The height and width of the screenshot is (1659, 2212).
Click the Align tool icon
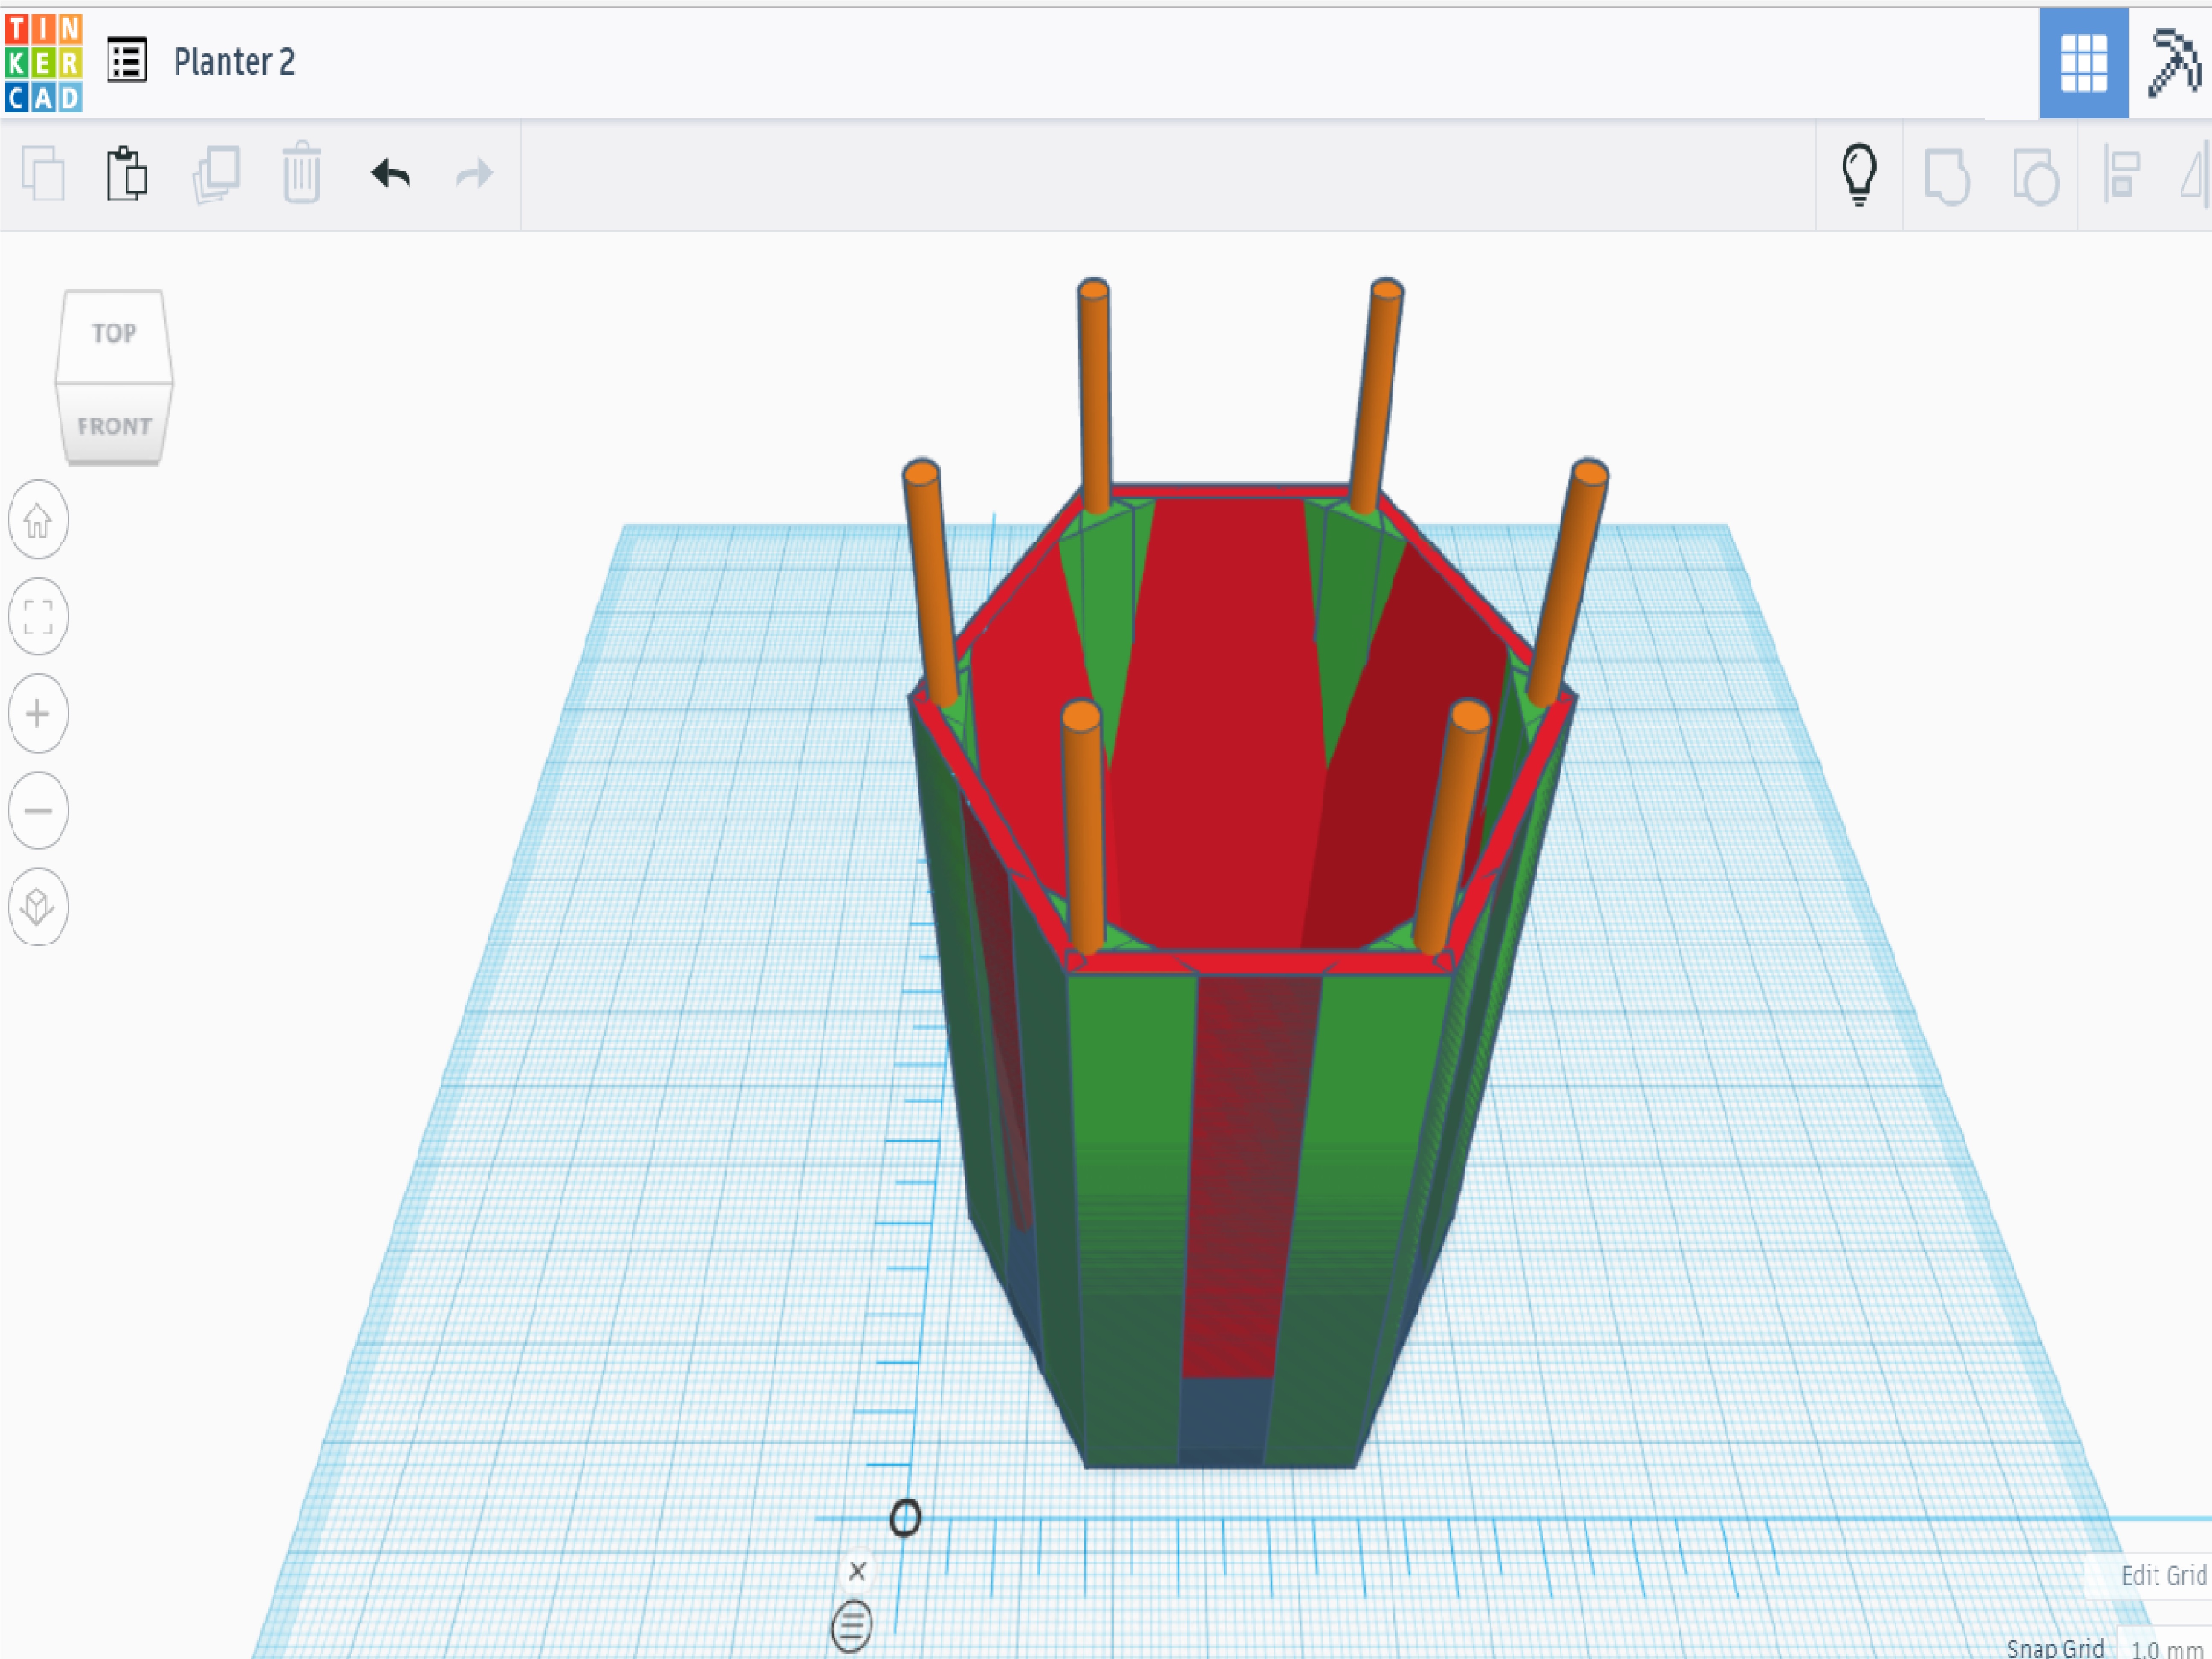pyautogui.click(x=2121, y=174)
